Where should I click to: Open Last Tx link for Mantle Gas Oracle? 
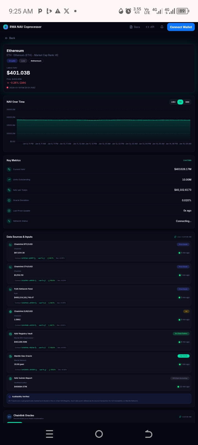(x=43, y=370)
